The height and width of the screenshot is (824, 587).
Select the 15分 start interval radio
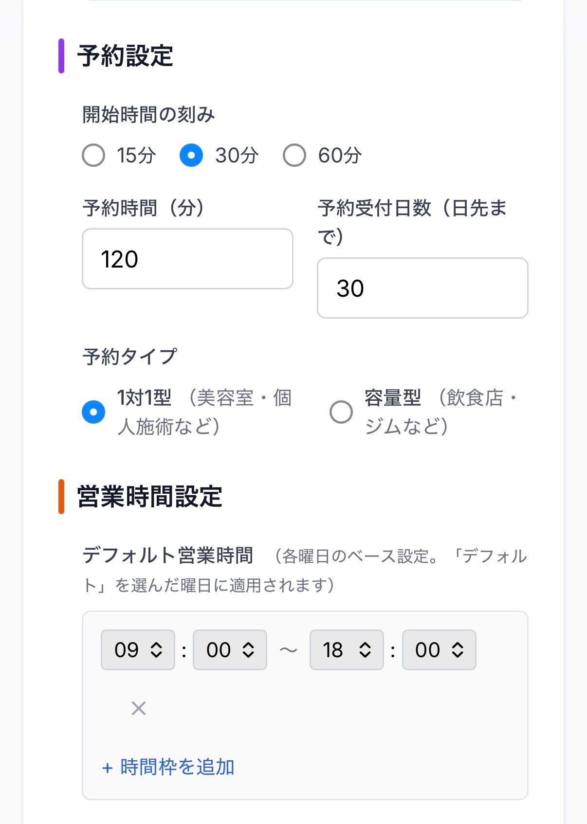point(93,156)
